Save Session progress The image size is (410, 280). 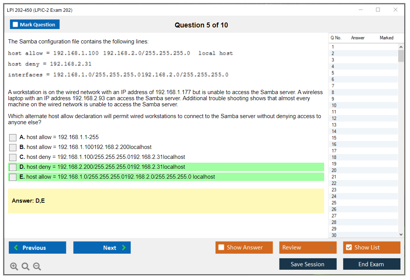(307, 264)
